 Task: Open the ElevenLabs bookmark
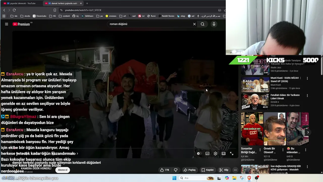click(40, 16)
